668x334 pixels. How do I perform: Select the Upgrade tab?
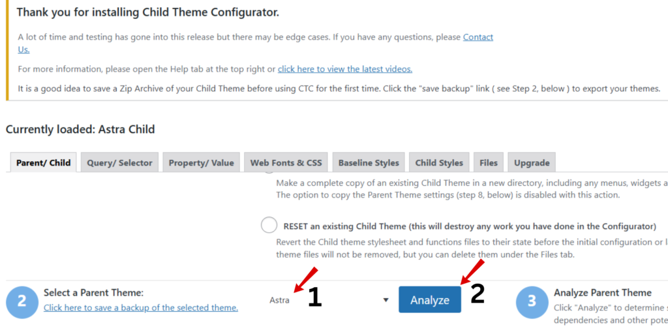[x=532, y=162]
